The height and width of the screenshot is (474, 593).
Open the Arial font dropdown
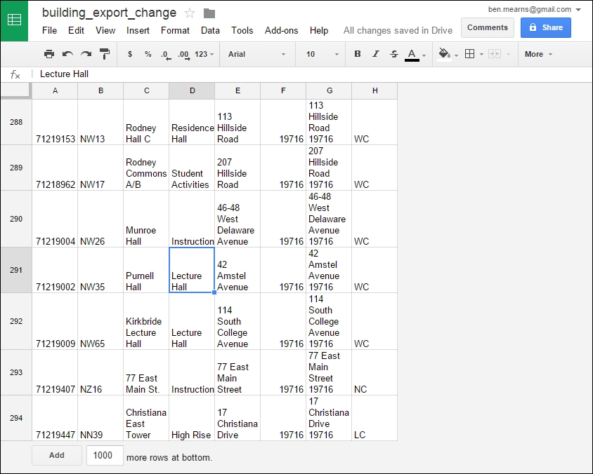[x=266, y=53]
